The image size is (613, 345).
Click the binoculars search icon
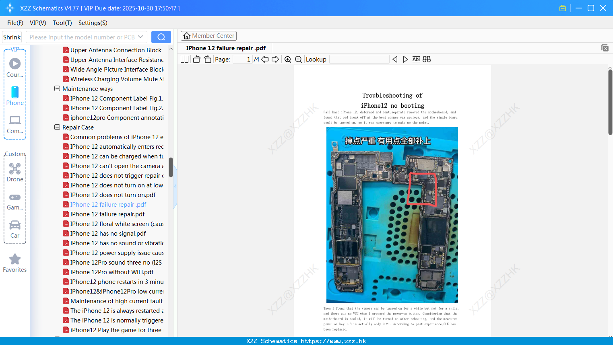point(427,59)
